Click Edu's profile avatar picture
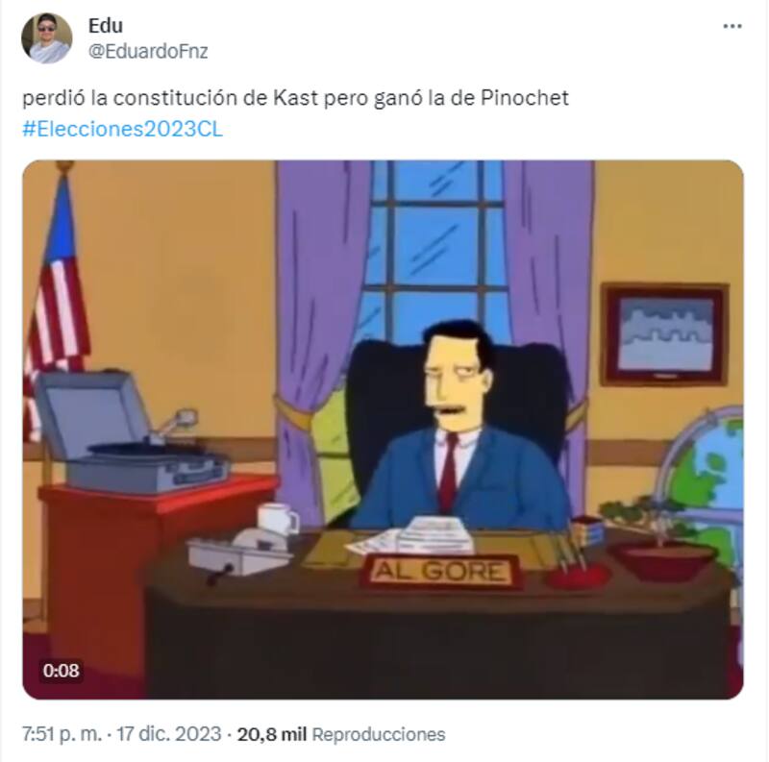The width and height of the screenshot is (769, 762). [47, 38]
